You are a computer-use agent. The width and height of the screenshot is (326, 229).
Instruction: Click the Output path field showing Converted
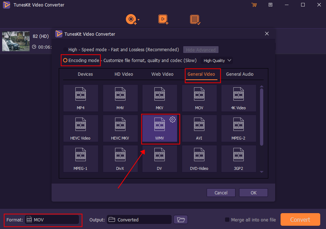[139, 220]
